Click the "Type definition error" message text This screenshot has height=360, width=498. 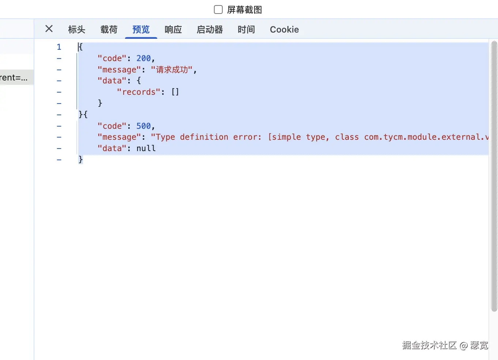tap(206, 137)
